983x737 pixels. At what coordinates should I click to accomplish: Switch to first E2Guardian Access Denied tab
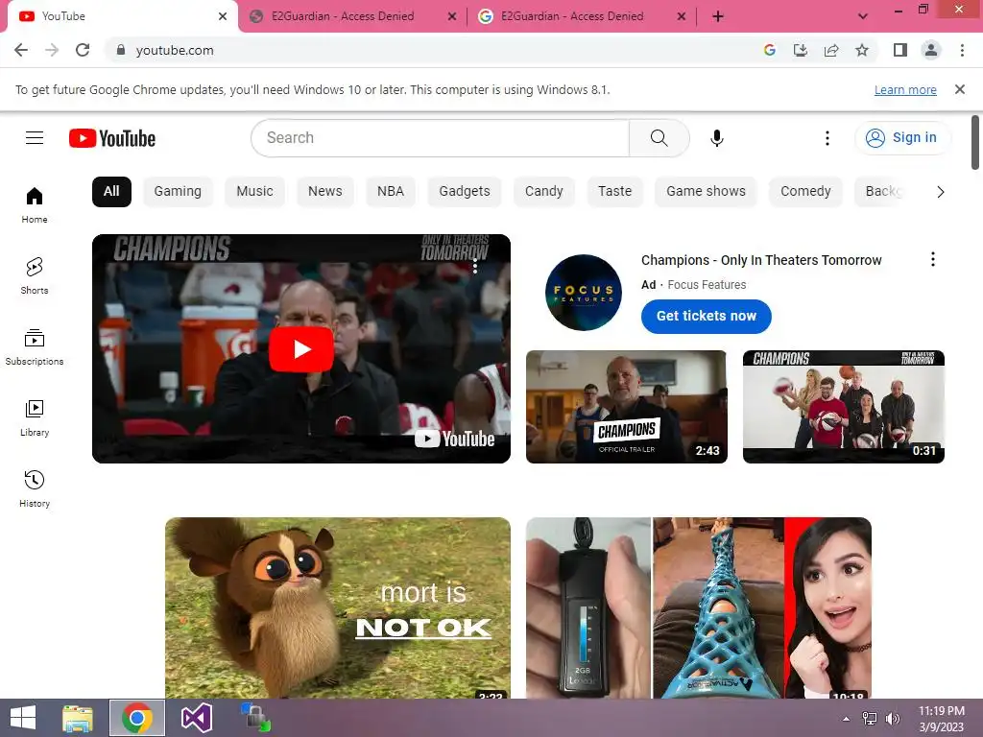click(x=351, y=16)
